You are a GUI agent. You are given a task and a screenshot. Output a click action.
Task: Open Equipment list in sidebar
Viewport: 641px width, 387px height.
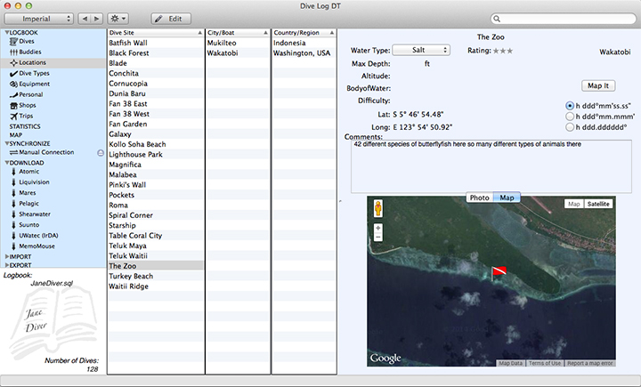[34, 85]
